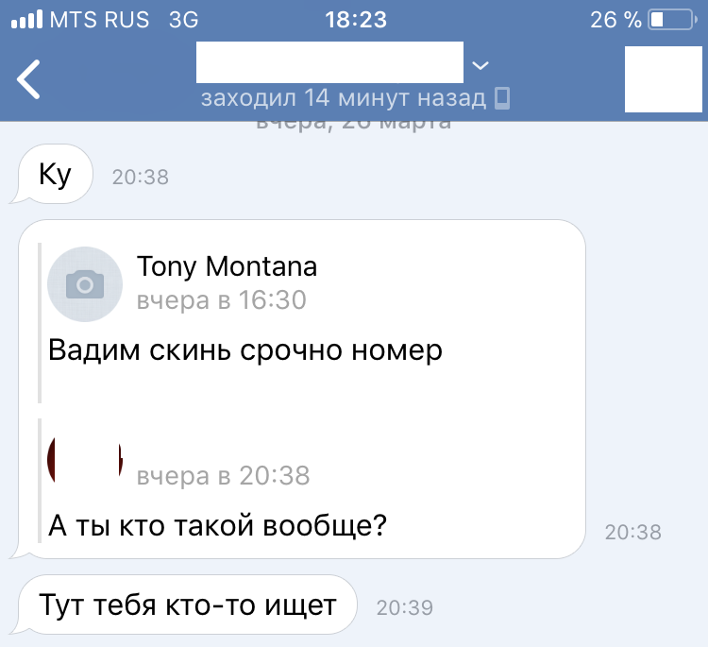Select the 'Ку' message bubble

pos(56,175)
